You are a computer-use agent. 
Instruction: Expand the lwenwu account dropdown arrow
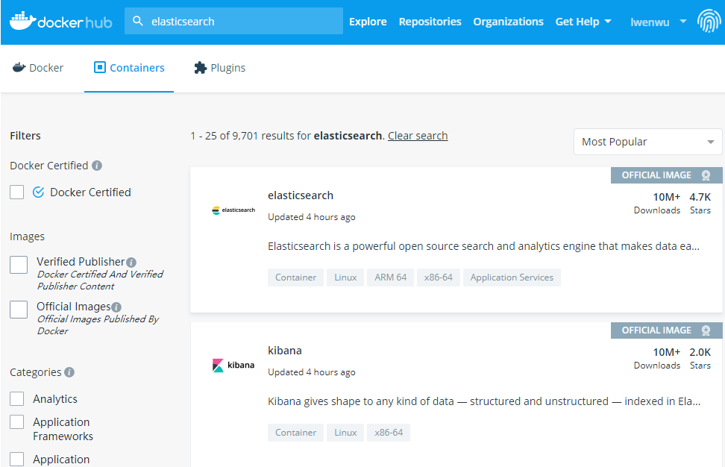tap(683, 22)
